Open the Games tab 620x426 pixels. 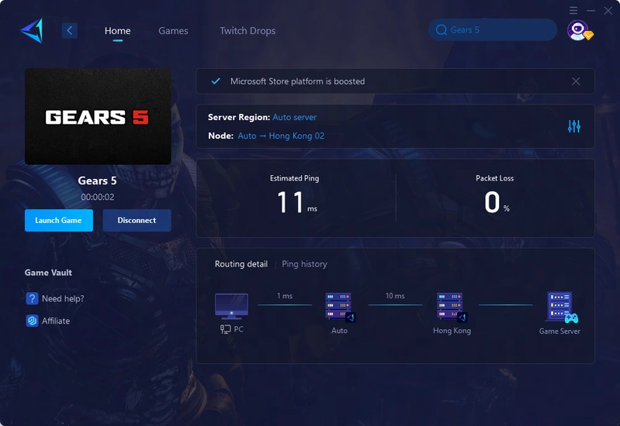[173, 31]
